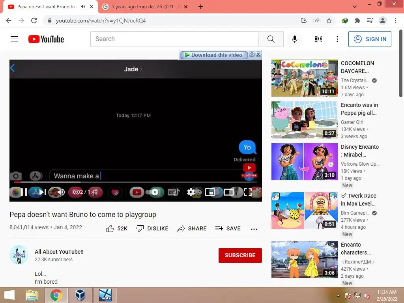This screenshot has height=303, width=404.
Task: Open the COCOMELON DAYCARE video thumbnail
Action: click(x=304, y=78)
